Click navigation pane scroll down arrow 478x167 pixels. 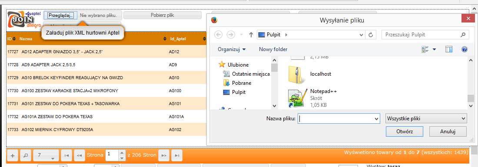coord(274,106)
